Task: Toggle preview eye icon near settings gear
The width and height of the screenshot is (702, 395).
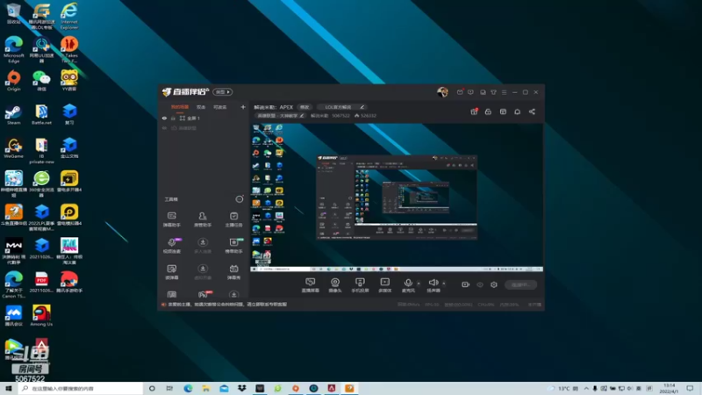Action: [479, 284]
